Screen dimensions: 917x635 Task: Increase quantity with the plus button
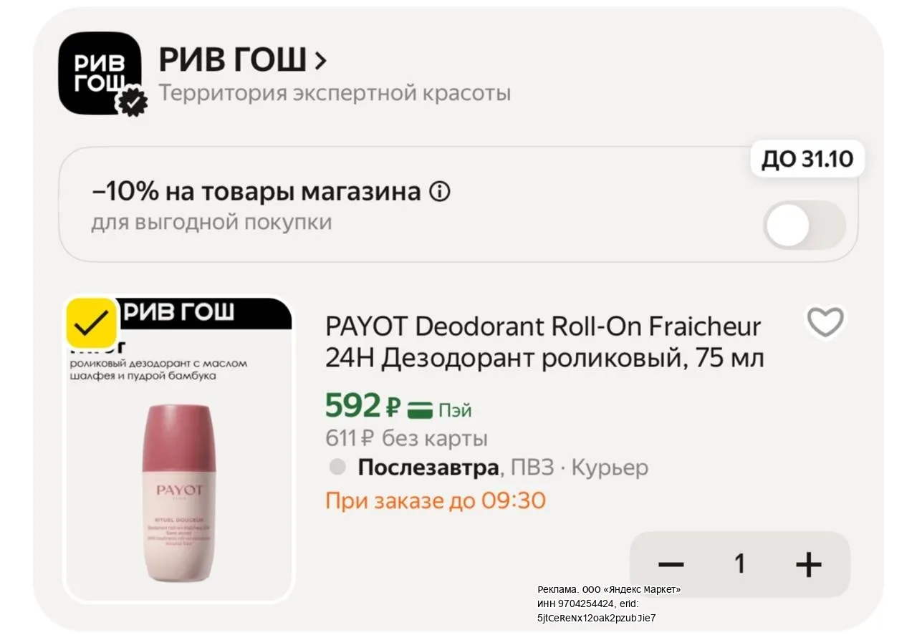[x=809, y=565]
